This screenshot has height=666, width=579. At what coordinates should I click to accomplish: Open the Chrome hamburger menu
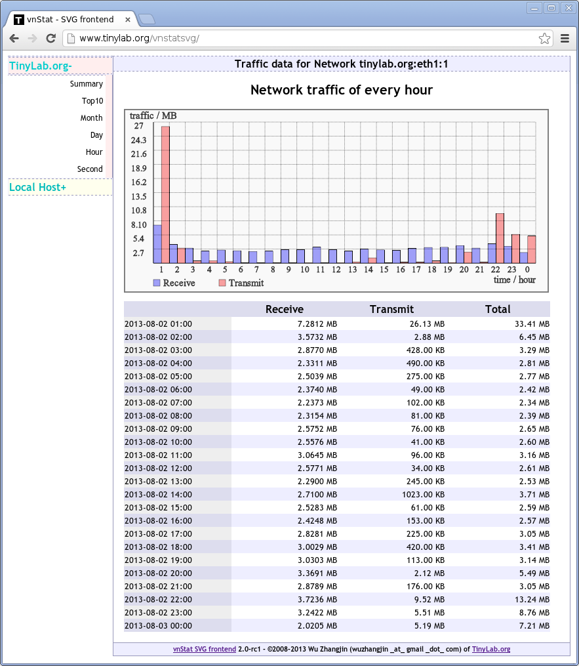click(x=565, y=39)
